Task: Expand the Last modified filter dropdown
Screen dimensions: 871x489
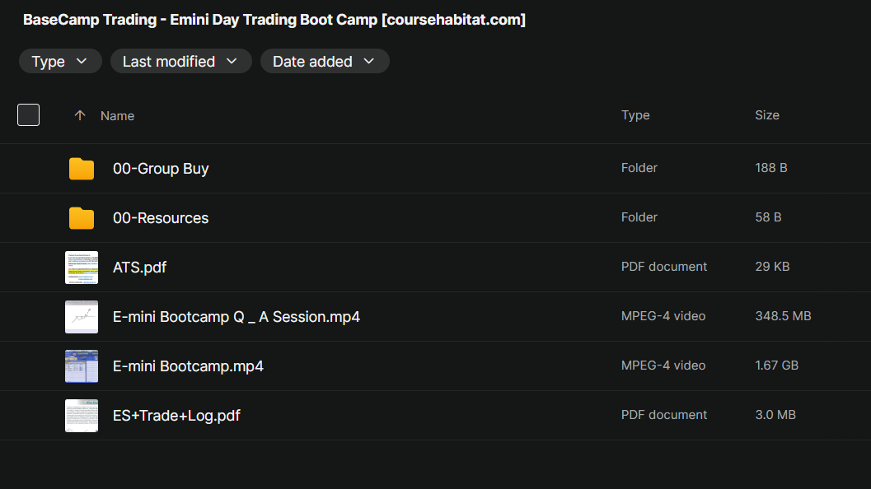Action: [x=180, y=62]
